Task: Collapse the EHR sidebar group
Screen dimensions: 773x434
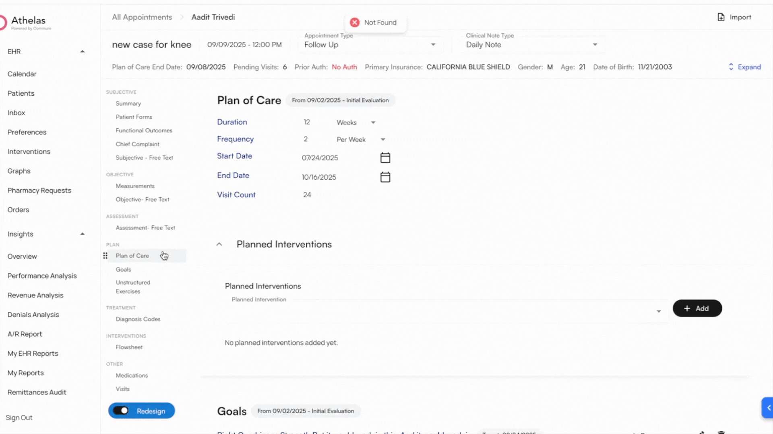Action: click(x=82, y=51)
